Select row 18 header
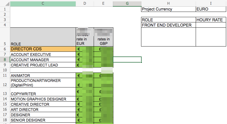Viewport: 227px width, 124px height. click(x=5, y=120)
